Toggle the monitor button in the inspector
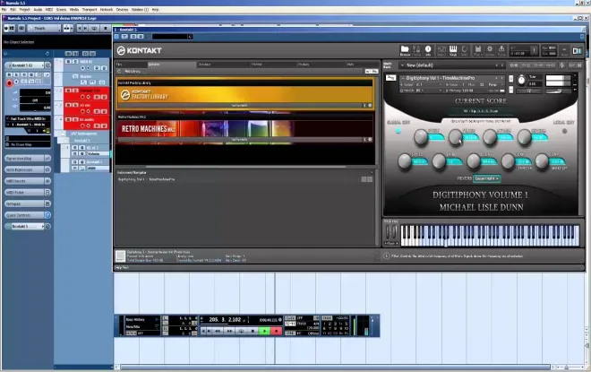The width and height of the screenshot is (591, 372). [x=17, y=82]
